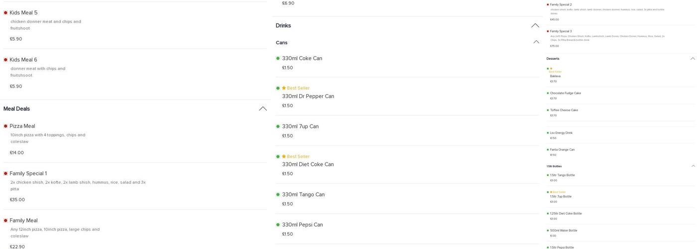The width and height of the screenshot is (697, 249).
Task: Click red dot icon beside Pizza Meal
Action: pyautogui.click(x=5, y=126)
